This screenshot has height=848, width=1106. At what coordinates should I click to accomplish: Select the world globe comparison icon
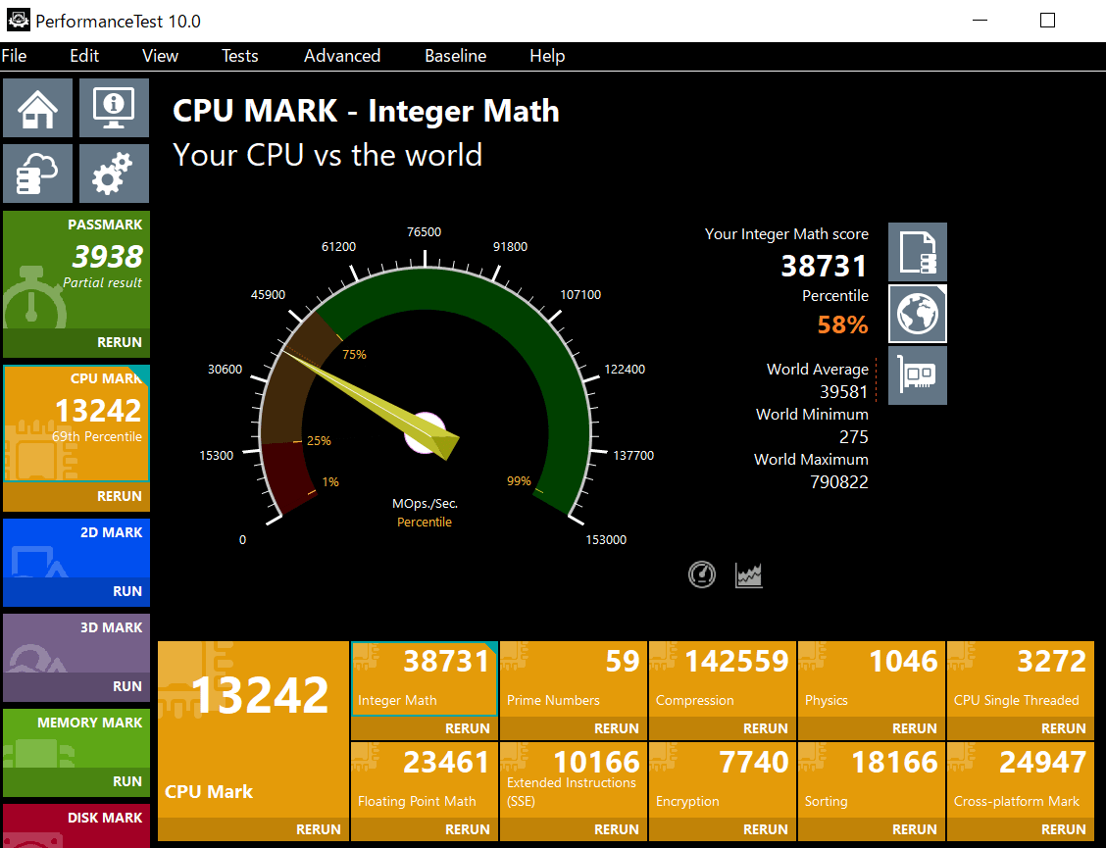tap(917, 314)
